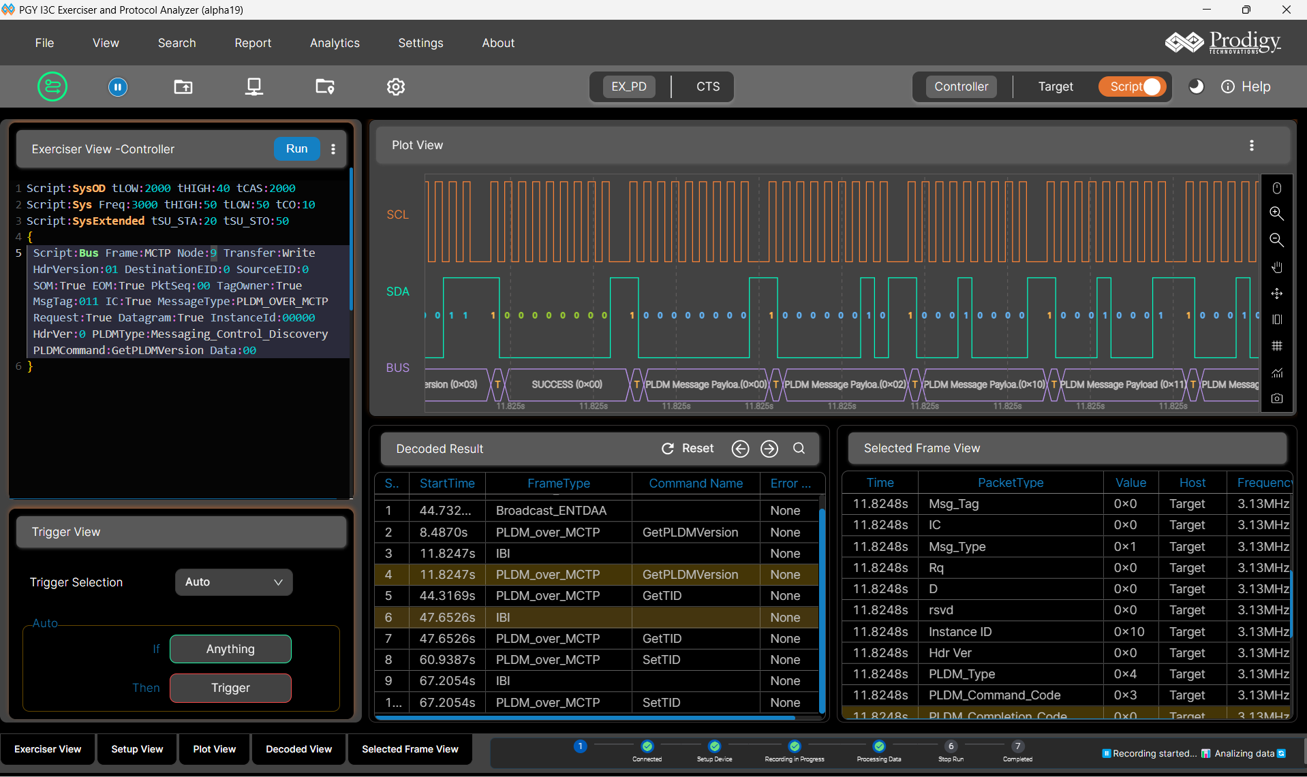The height and width of the screenshot is (777, 1307).
Task: Open the Analytics menu
Action: click(x=335, y=43)
